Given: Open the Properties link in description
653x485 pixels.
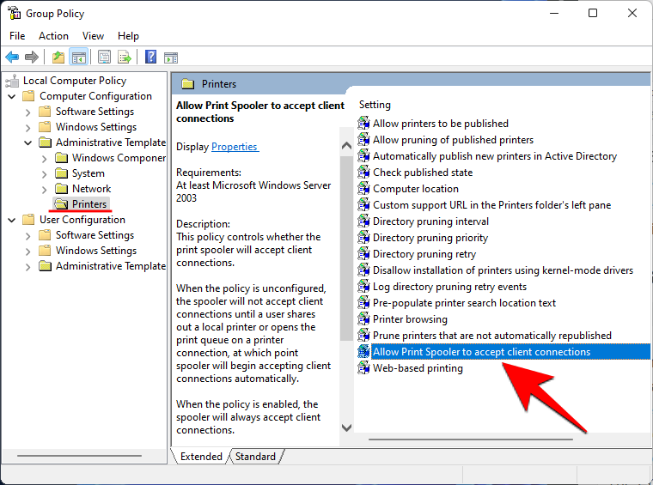Looking at the screenshot, I should point(235,147).
